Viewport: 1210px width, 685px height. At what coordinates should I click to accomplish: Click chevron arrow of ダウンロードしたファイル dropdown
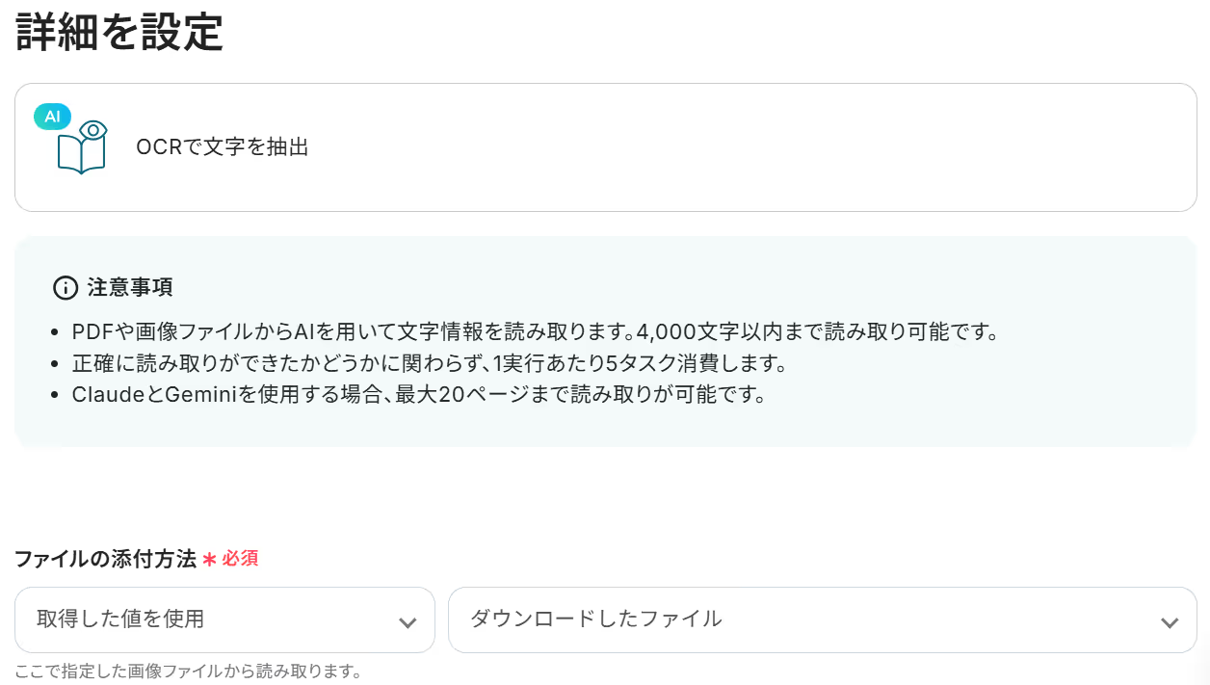(1170, 622)
